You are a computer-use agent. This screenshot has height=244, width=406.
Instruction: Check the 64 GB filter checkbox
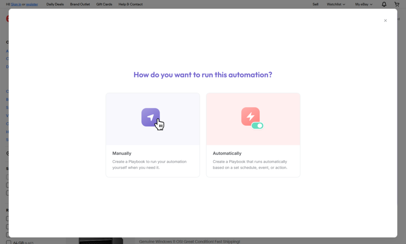click(8, 242)
